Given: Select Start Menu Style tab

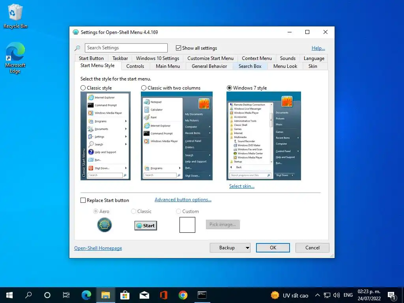Looking at the screenshot, I should pos(97,65).
